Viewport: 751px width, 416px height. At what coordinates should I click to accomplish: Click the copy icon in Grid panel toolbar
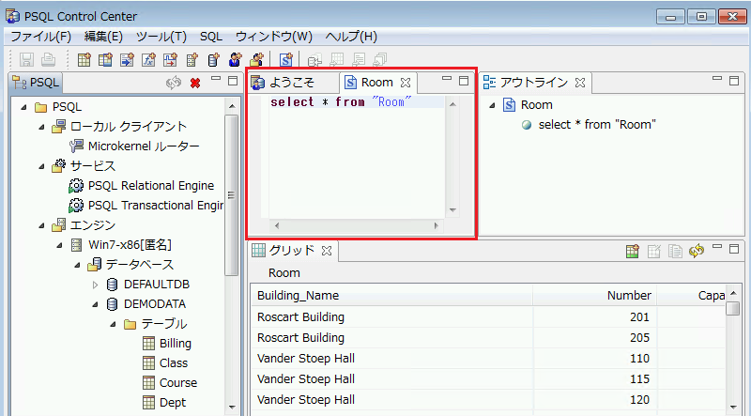pos(675,251)
